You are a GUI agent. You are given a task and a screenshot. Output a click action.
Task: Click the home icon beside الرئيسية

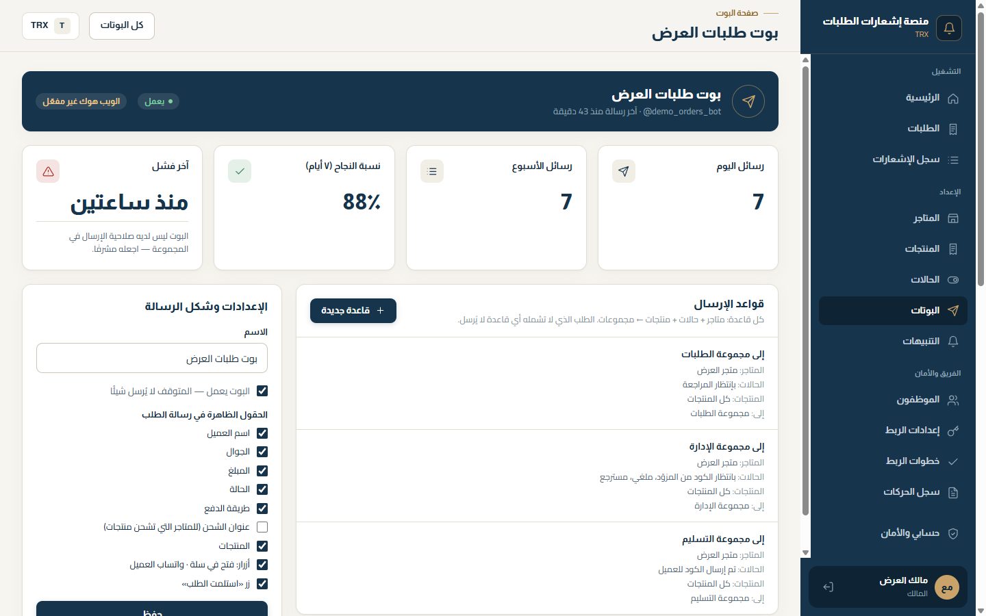(x=952, y=99)
